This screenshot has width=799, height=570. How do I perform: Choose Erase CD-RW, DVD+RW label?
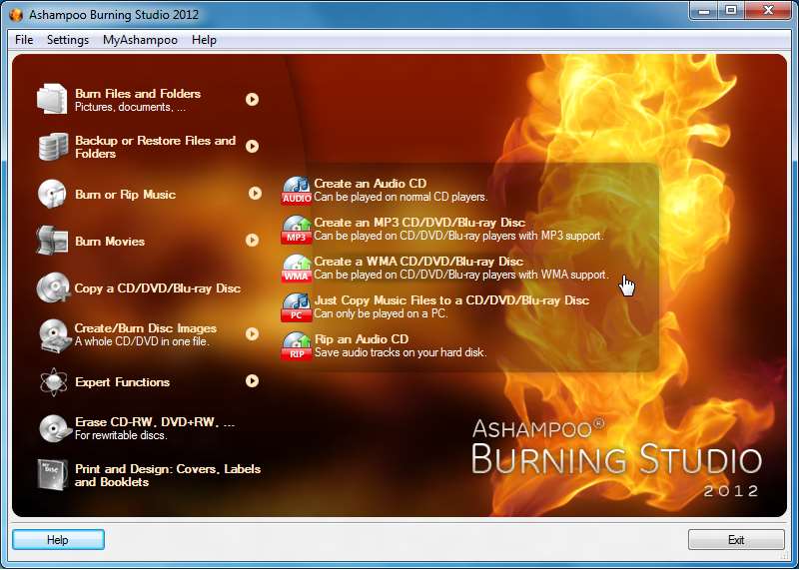[155, 422]
